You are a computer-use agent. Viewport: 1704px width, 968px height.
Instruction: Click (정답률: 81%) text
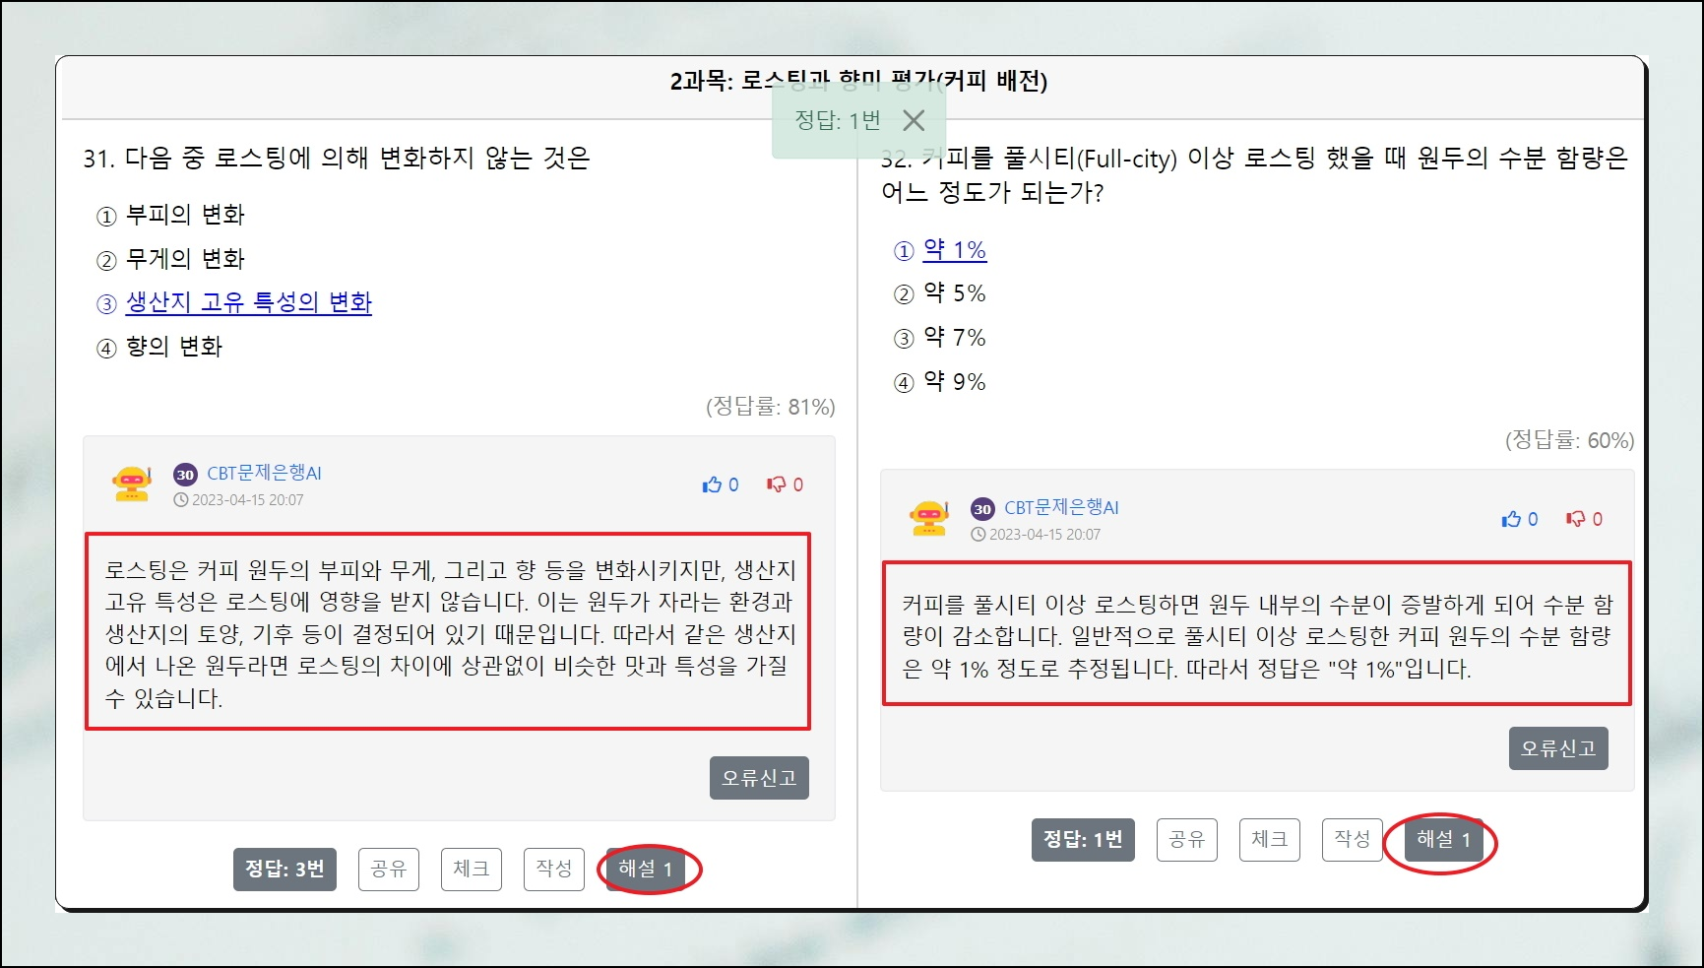pyautogui.click(x=770, y=407)
